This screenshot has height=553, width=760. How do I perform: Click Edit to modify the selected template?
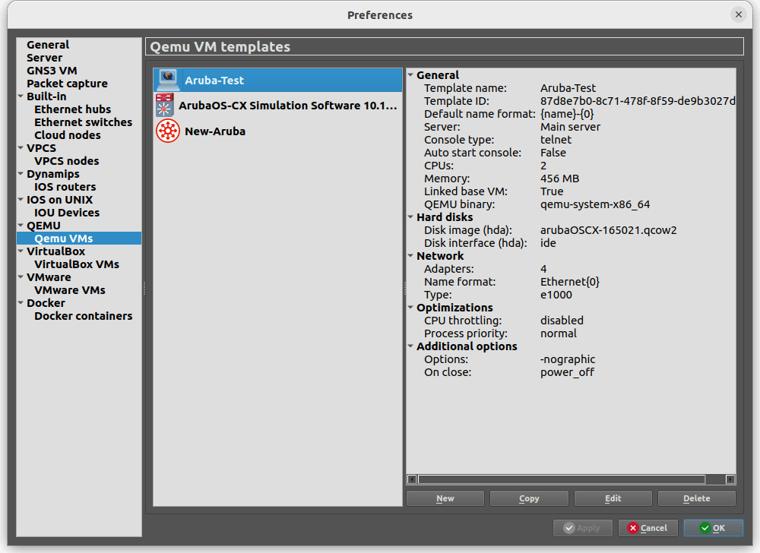point(613,498)
